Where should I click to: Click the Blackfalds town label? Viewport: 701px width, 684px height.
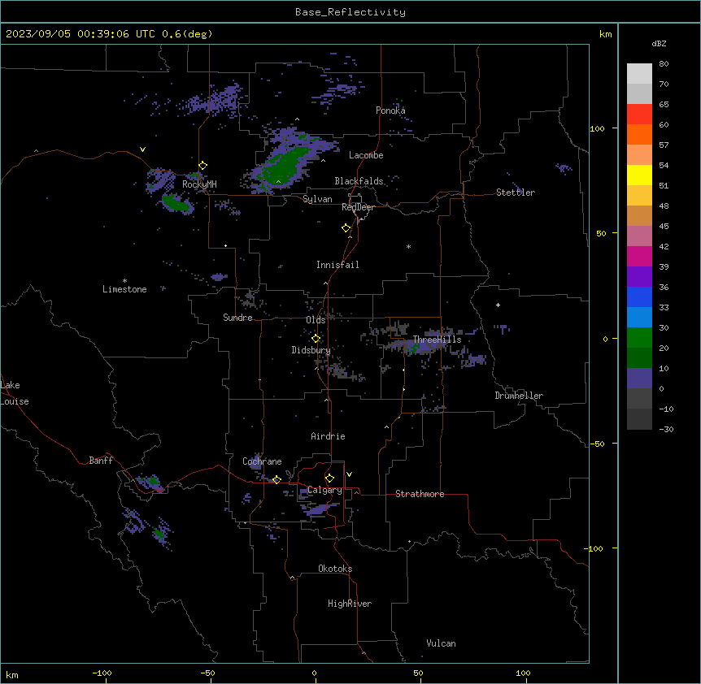tap(359, 181)
